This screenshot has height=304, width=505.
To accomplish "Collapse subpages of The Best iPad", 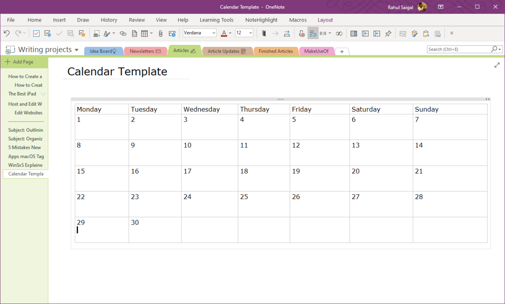I will (x=43, y=94).
